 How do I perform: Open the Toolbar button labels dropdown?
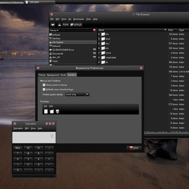pos(77,94)
